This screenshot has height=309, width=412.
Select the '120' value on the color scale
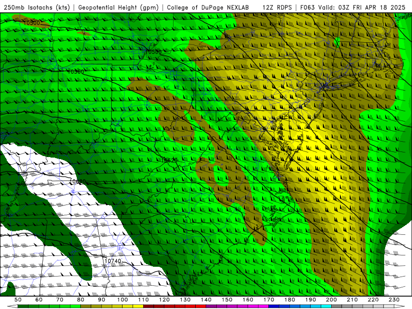tap(164, 300)
